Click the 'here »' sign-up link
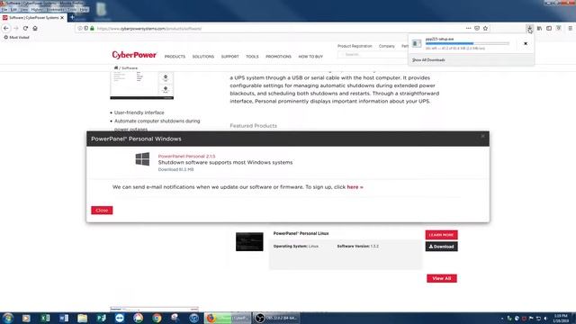Viewport: 576px width, 324px height. [355, 187]
